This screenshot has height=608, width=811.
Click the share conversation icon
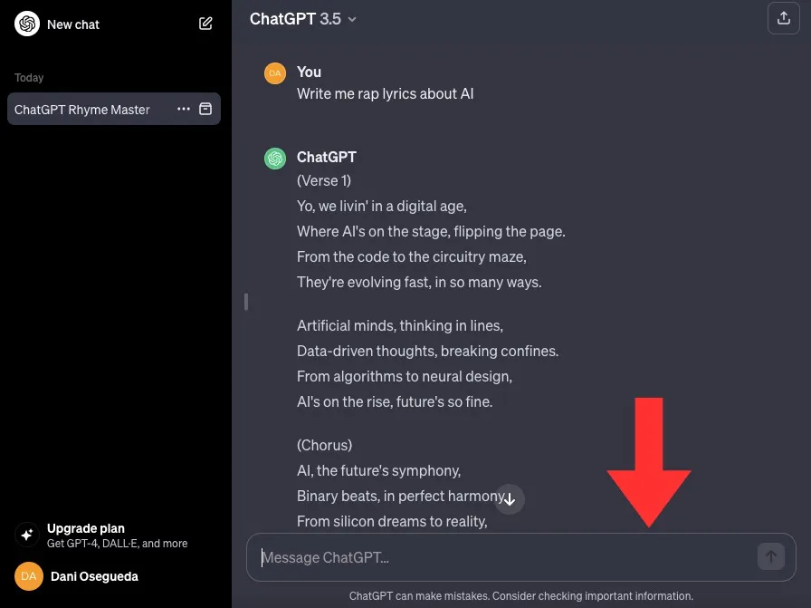coord(784,17)
